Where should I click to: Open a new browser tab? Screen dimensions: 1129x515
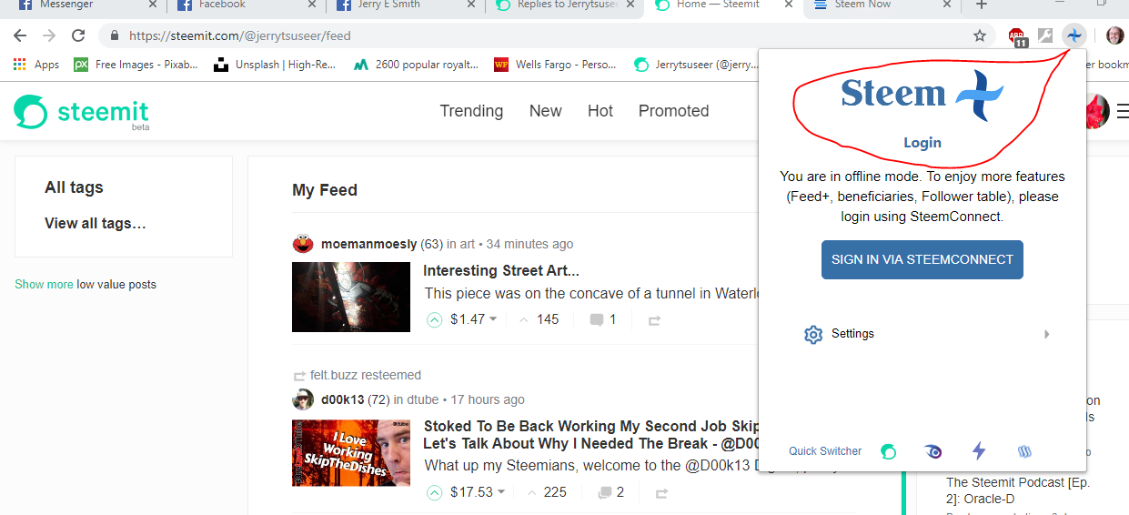pos(981,5)
